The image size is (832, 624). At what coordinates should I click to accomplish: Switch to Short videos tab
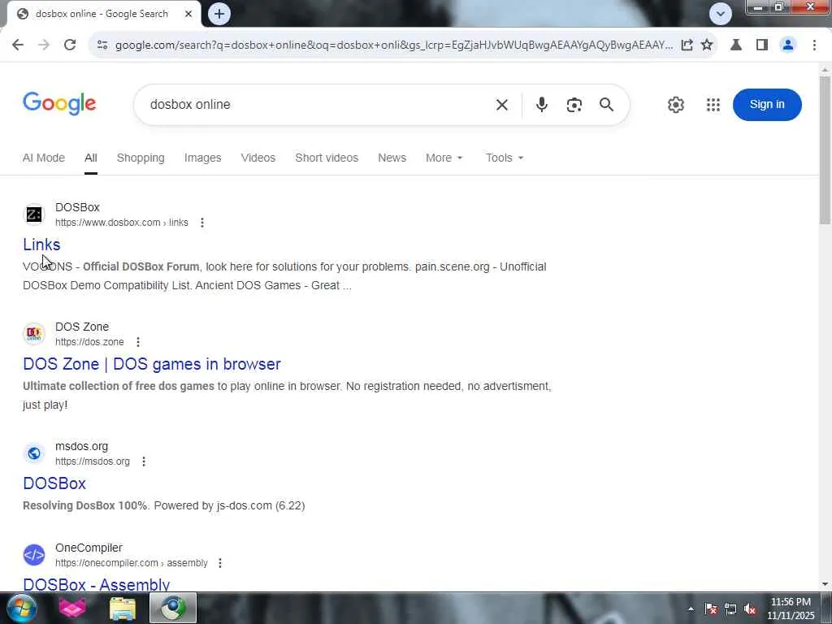pos(327,158)
